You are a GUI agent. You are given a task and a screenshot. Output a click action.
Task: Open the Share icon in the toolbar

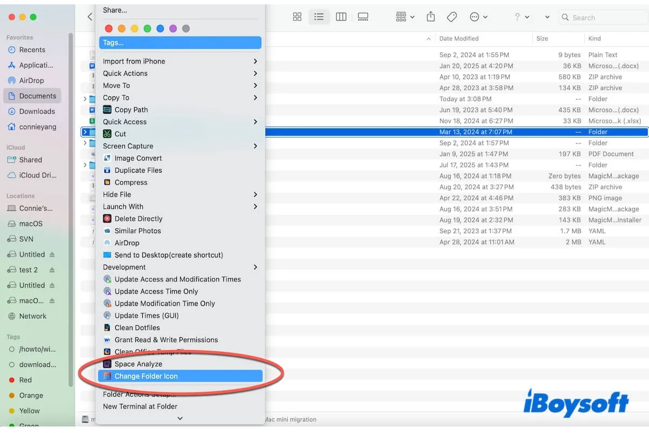(x=431, y=17)
